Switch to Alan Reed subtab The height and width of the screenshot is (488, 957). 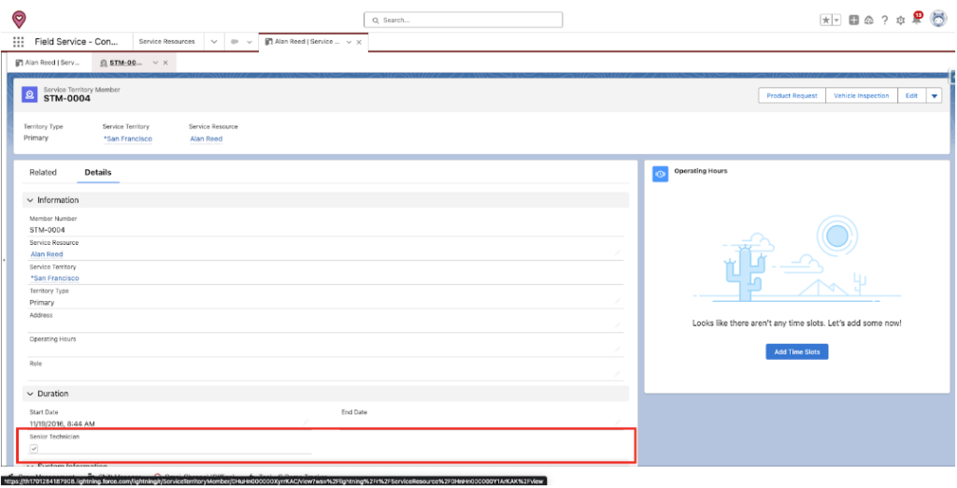tap(49, 63)
